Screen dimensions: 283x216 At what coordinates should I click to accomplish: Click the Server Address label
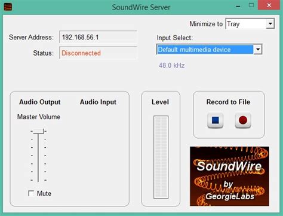pos(31,37)
